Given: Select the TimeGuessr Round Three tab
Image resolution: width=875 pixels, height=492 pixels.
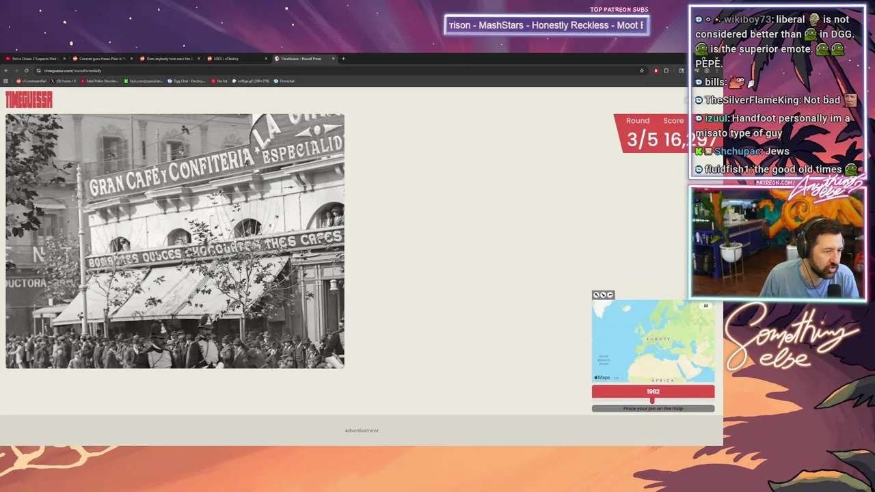Looking at the screenshot, I should pos(304,59).
